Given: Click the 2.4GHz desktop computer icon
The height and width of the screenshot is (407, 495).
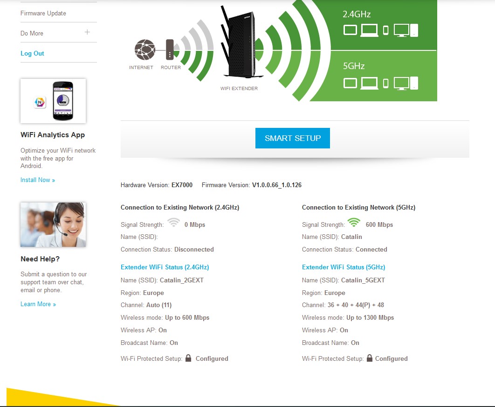Looking at the screenshot, I should click(406, 30).
